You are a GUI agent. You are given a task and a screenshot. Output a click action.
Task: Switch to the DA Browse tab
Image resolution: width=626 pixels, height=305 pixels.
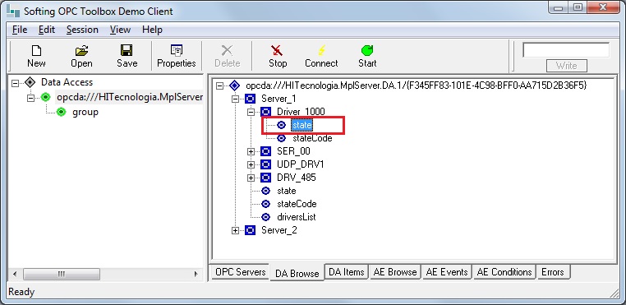click(x=297, y=273)
